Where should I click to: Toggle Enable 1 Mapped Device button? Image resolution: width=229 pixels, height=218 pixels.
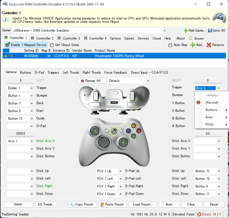point(26,45)
